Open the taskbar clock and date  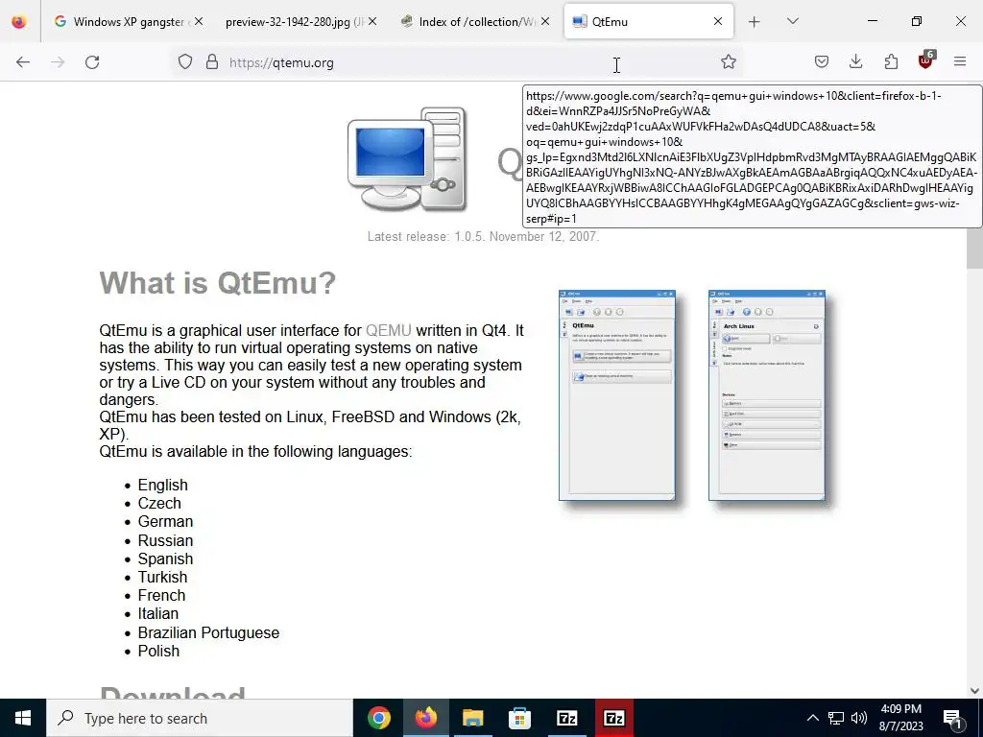pyautogui.click(x=900, y=718)
